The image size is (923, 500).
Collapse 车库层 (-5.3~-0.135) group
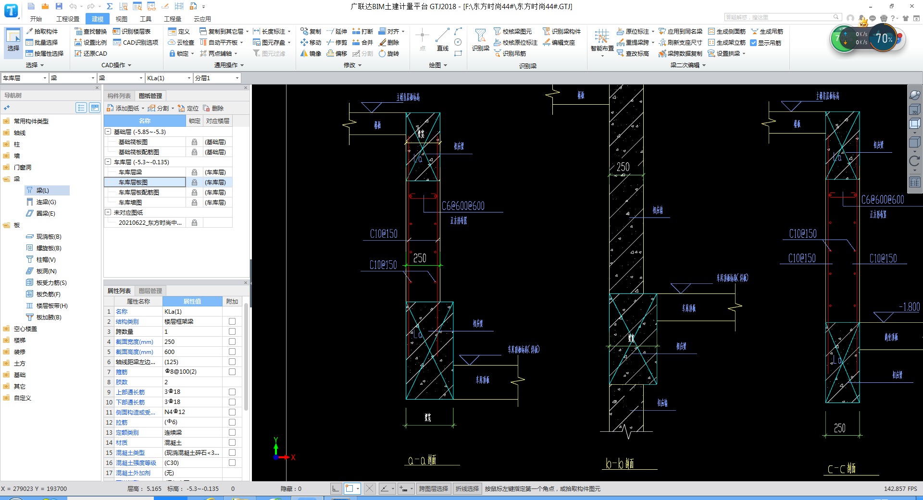click(x=108, y=162)
